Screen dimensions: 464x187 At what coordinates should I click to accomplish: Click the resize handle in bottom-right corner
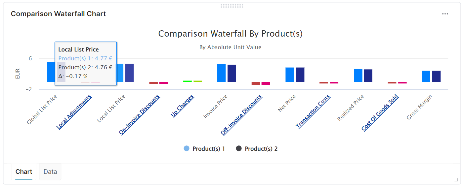click(x=456, y=180)
